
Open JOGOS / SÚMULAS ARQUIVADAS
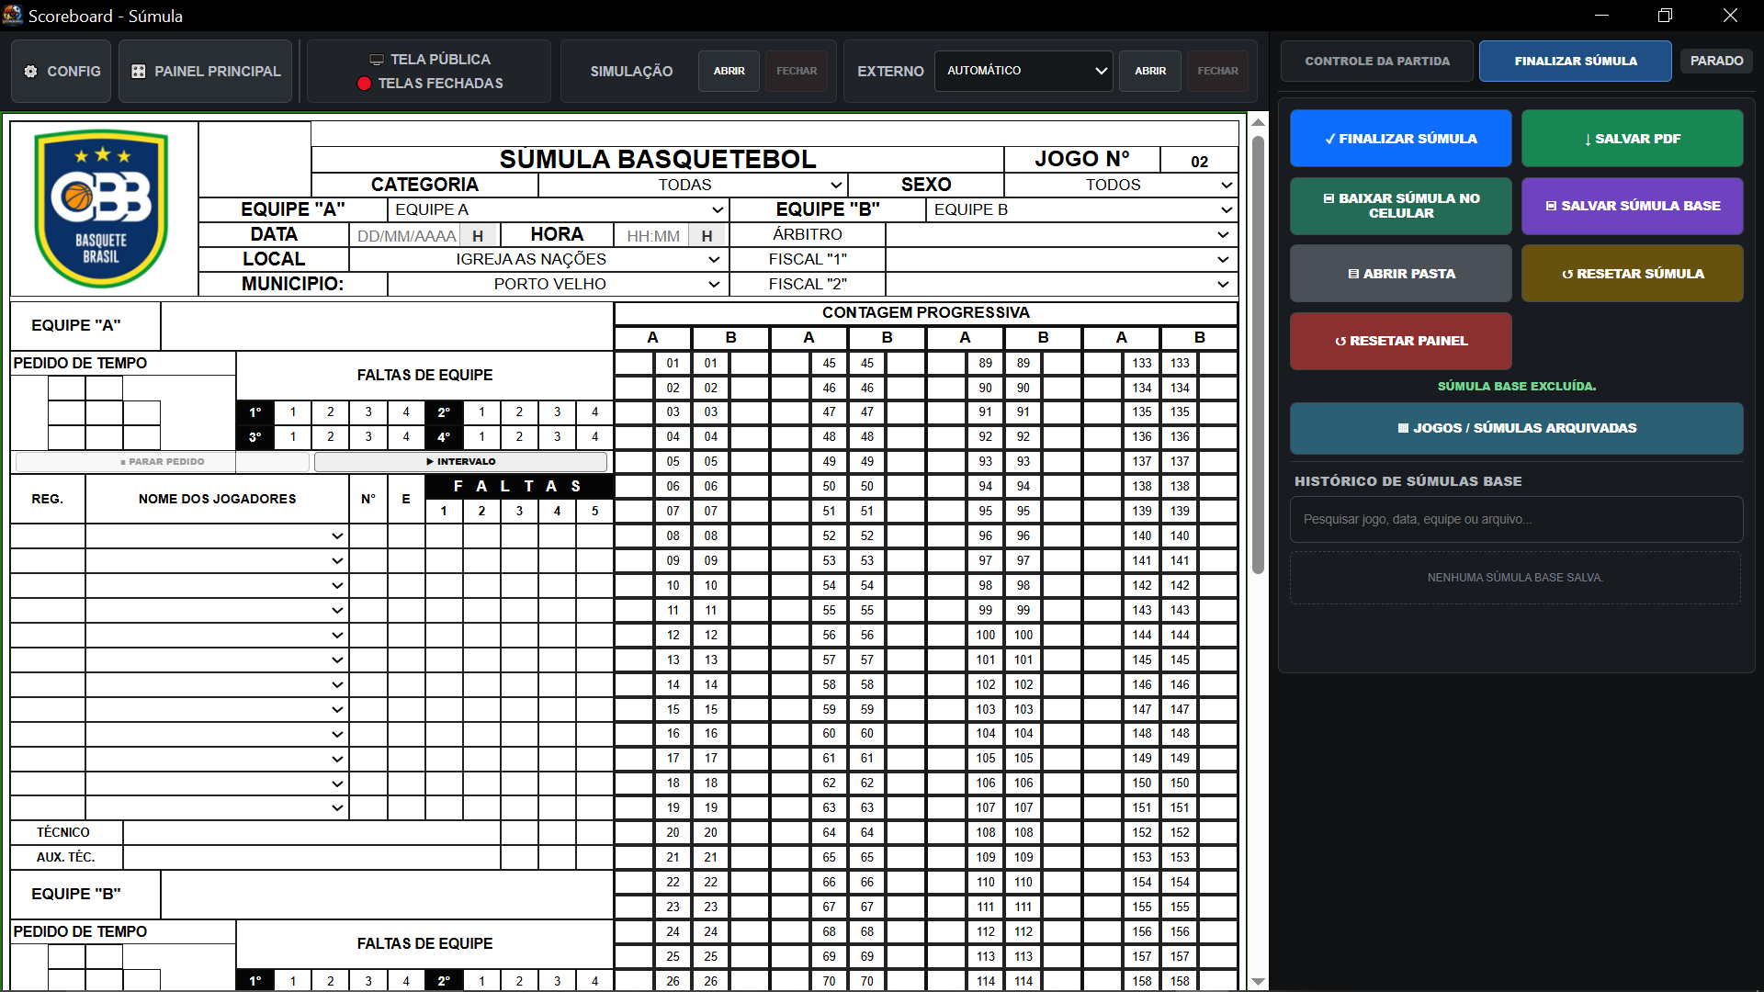coord(1517,428)
